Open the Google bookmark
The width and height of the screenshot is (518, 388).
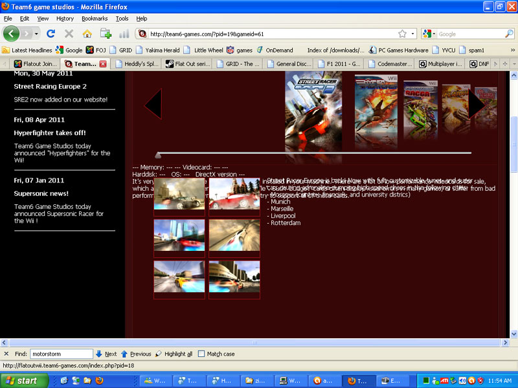(x=69, y=50)
